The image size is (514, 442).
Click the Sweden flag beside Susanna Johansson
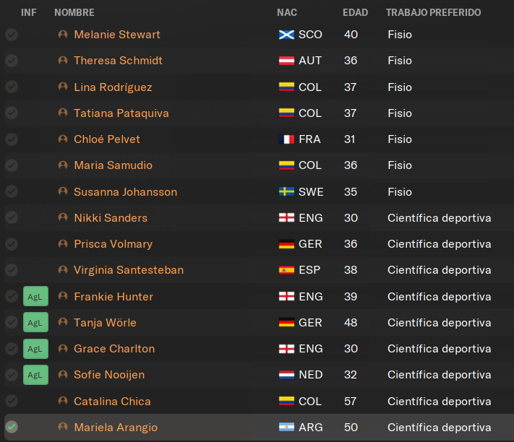coord(286,192)
